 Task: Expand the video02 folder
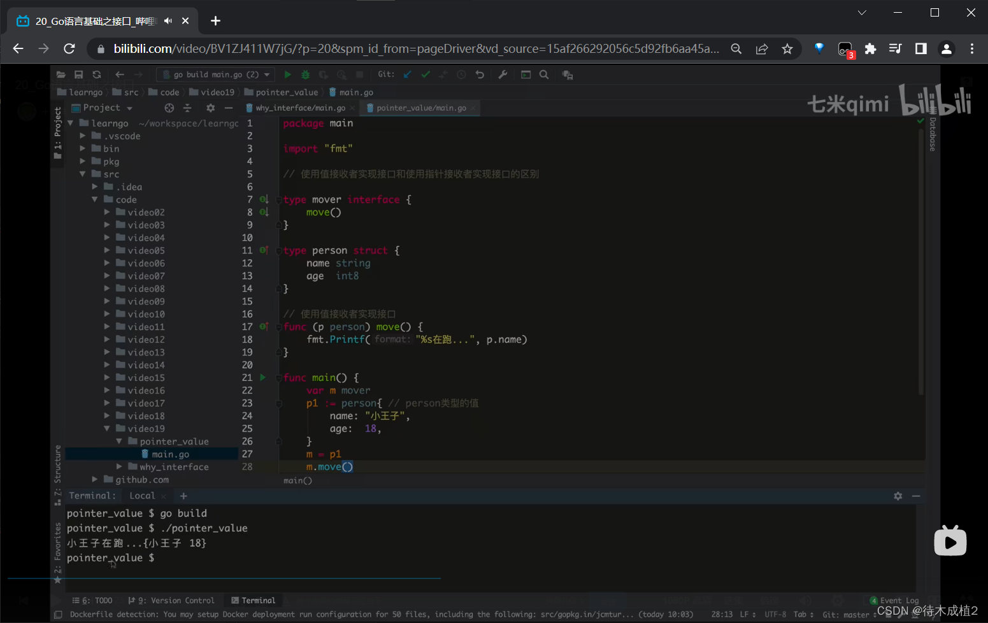[107, 212]
